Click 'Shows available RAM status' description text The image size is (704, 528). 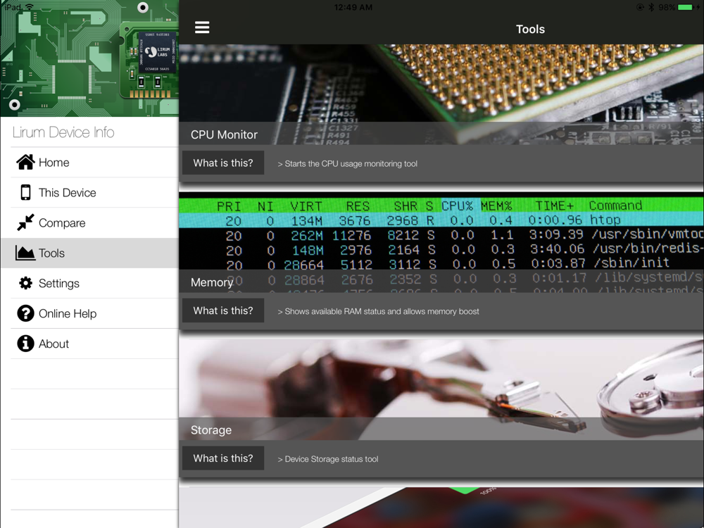click(x=378, y=311)
